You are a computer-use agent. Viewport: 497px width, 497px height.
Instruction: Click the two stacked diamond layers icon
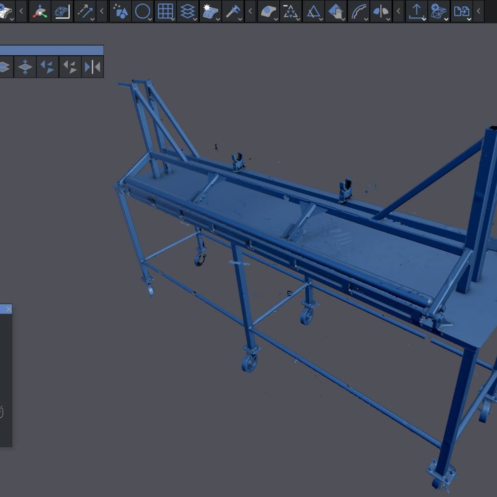point(5,67)
